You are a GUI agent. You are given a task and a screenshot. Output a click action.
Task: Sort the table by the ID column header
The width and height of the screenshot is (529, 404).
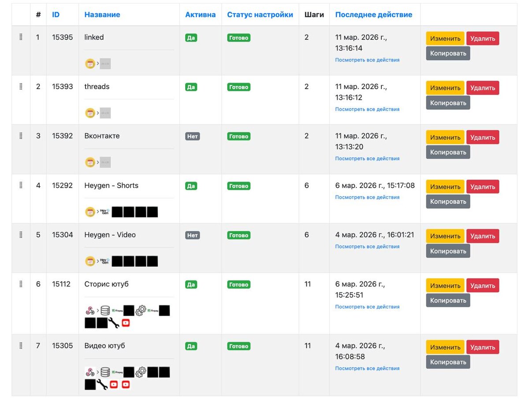[56, 15]
